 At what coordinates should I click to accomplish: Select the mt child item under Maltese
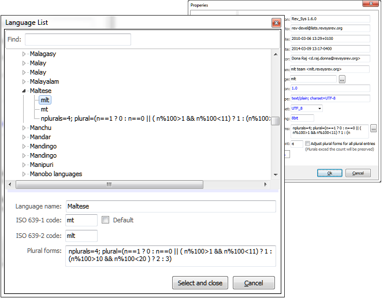44,109
